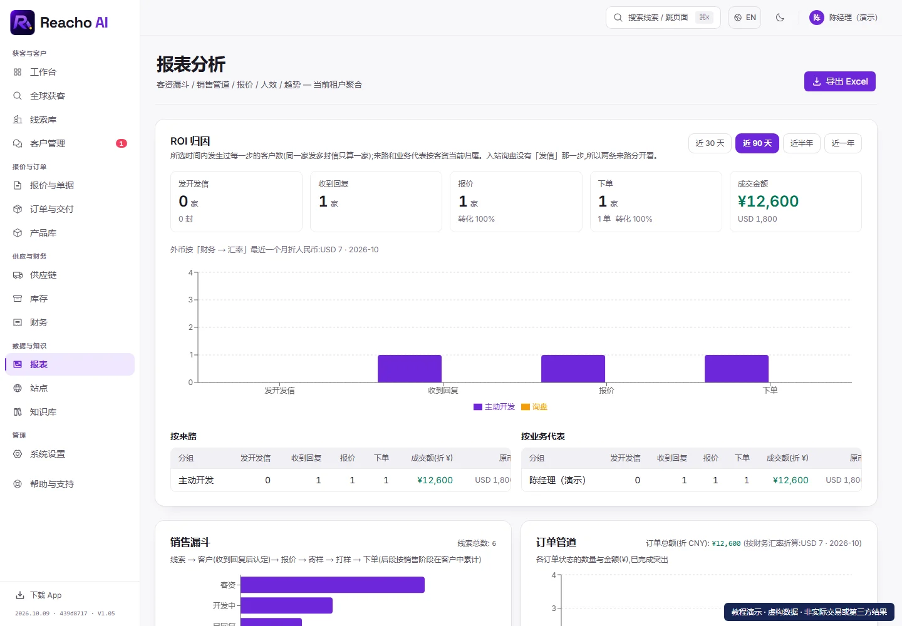The image size is (902, 626).
Task: Open 库存 archive icon
Action: click(18, 299)
